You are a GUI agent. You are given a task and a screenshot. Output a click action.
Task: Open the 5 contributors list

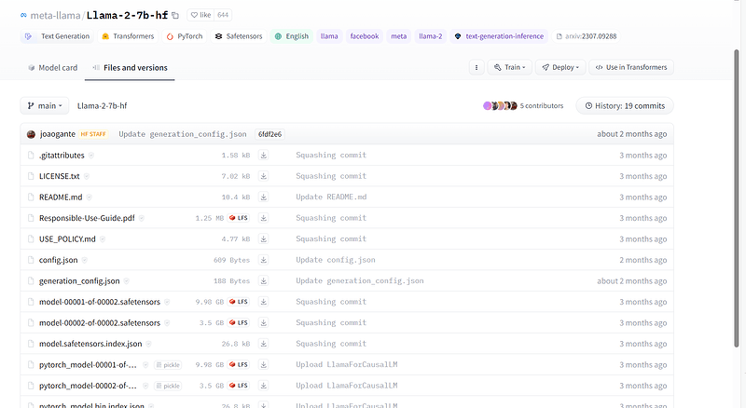[x=542, y=105]
